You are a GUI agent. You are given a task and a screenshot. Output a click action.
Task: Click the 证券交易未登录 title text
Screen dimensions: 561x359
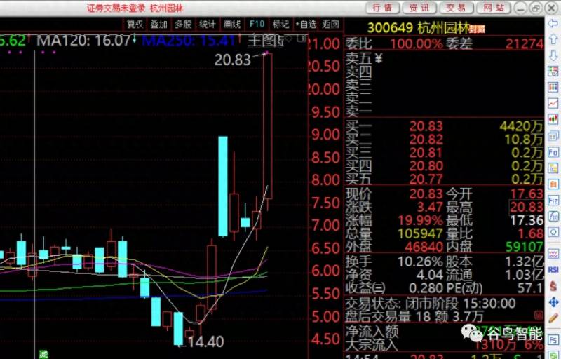click(x=116, y=8)
